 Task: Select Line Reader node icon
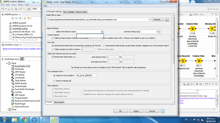[x=12, y=78]
